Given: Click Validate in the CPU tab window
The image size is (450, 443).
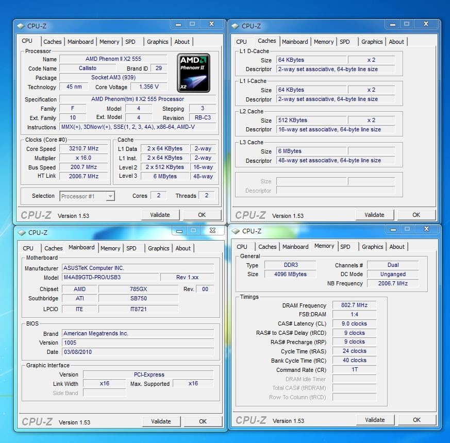Looking at the screenshot, I should tap(160, 215).
